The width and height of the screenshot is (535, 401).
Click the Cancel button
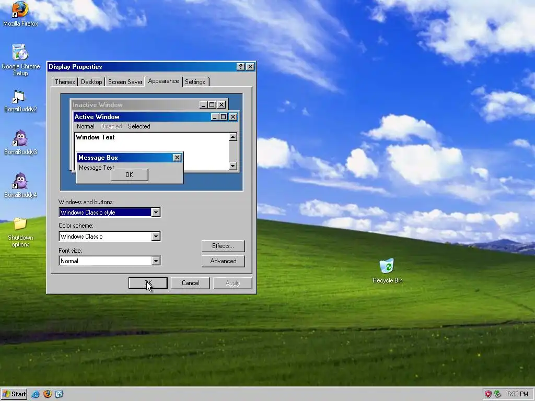point(190,283)
